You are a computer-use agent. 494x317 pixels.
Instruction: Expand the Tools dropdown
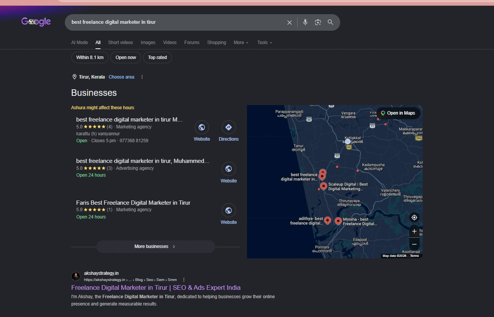265,43
